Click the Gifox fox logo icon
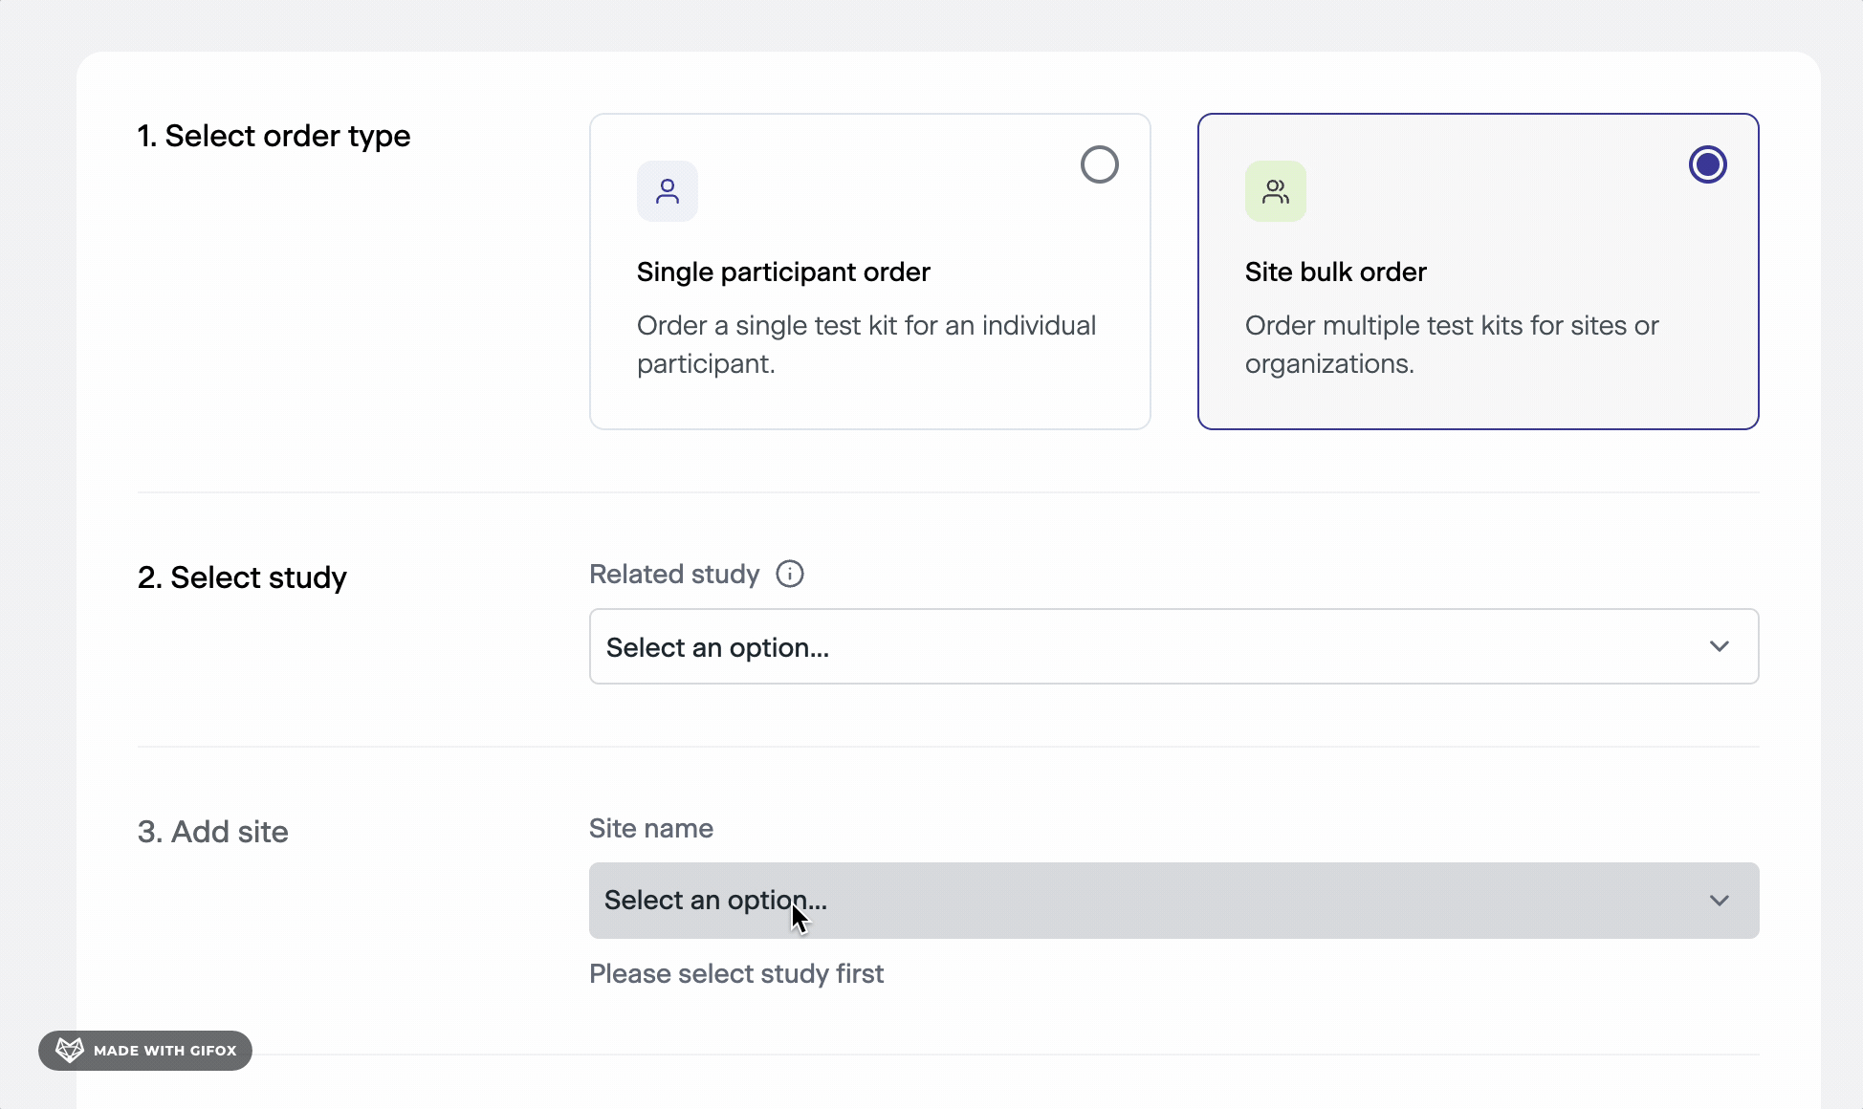 point(70,1050)
